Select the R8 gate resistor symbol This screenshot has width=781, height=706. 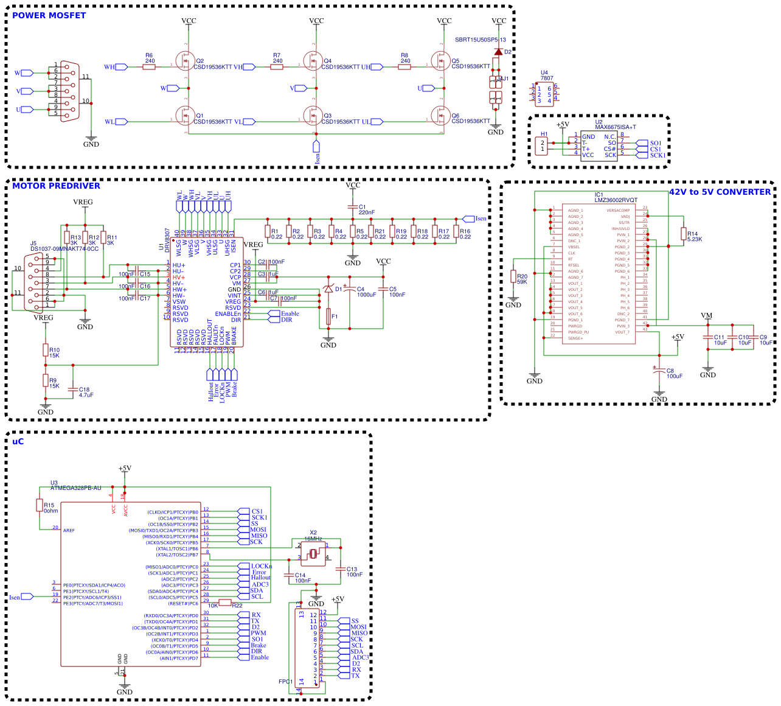tap(404, 67)
